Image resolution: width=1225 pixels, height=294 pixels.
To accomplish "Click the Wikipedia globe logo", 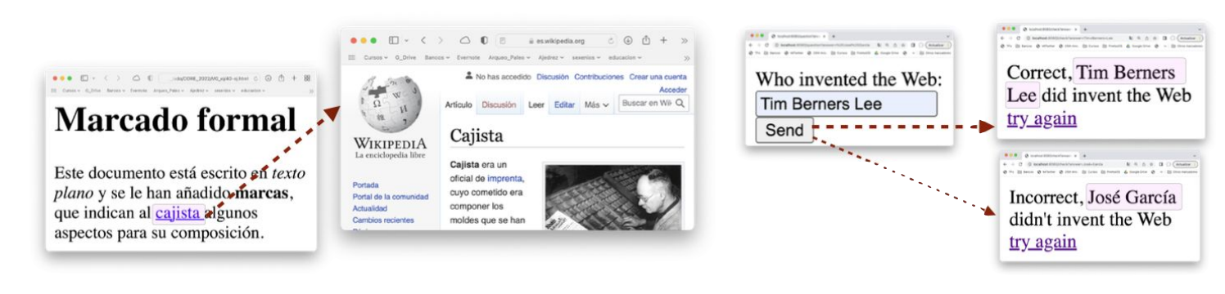I will 390,104.
